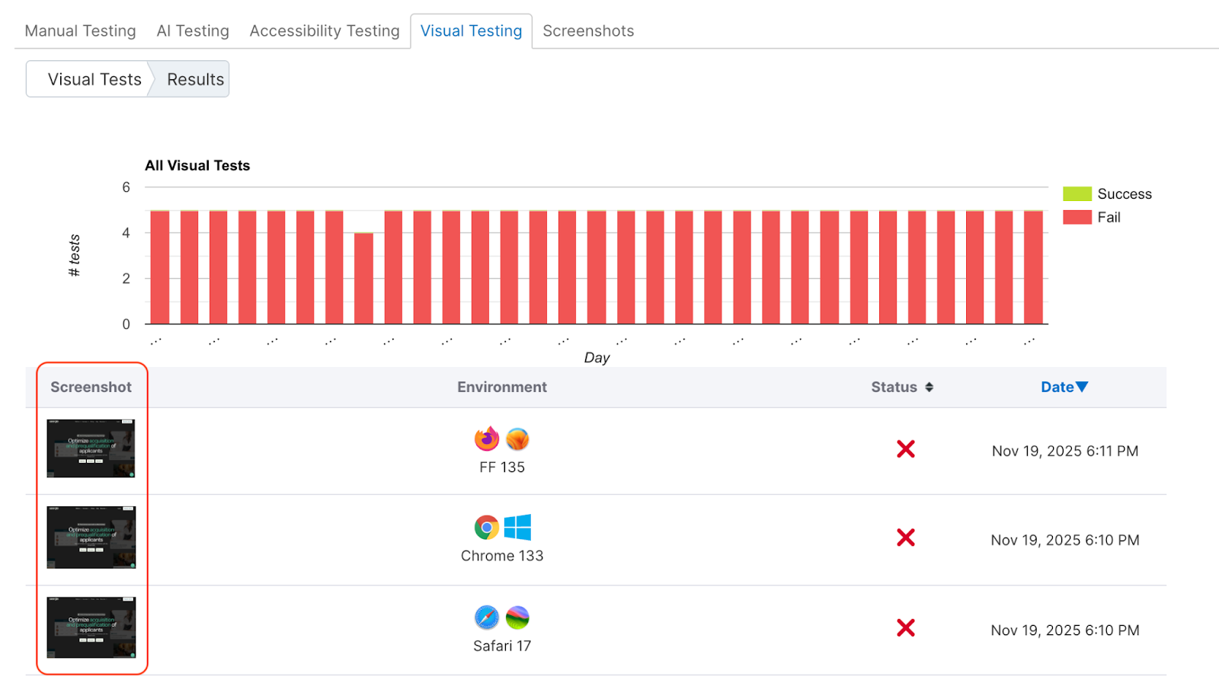Click the macOS icon beside Firefox
1219x683 pixels.
(x=517, y=439)
